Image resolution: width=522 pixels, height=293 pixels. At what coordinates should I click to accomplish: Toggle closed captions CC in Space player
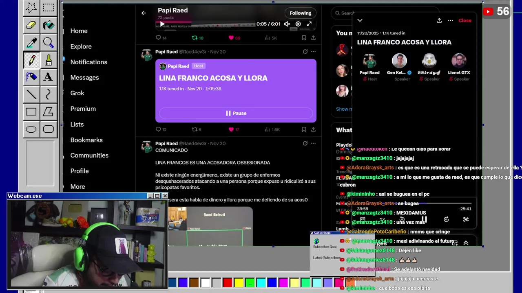pyautogui.click(x=363, y=219)
